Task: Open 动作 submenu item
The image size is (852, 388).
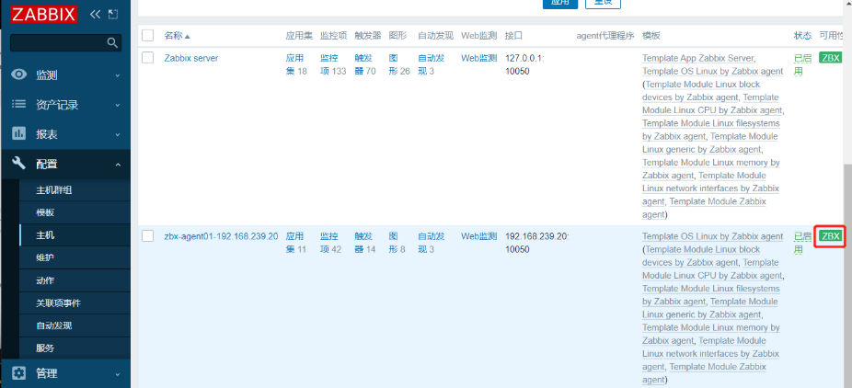Action: (x=45, y=280)
